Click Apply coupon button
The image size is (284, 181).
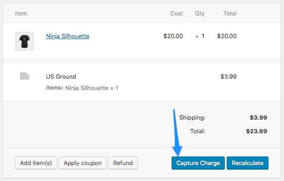(x=82, y=163)
